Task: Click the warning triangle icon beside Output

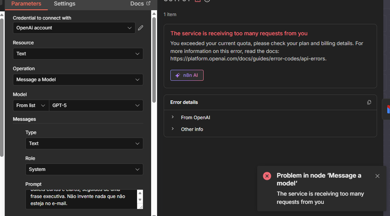Action: click(198, 1)
